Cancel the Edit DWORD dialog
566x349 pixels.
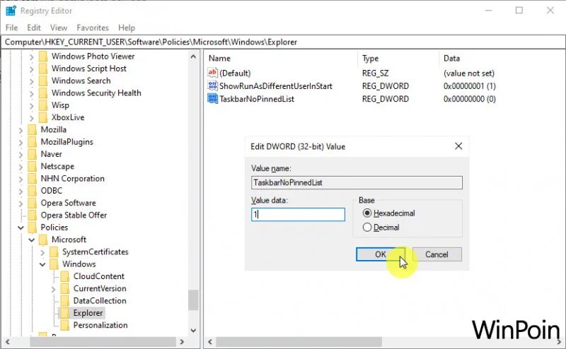[437, 254]
